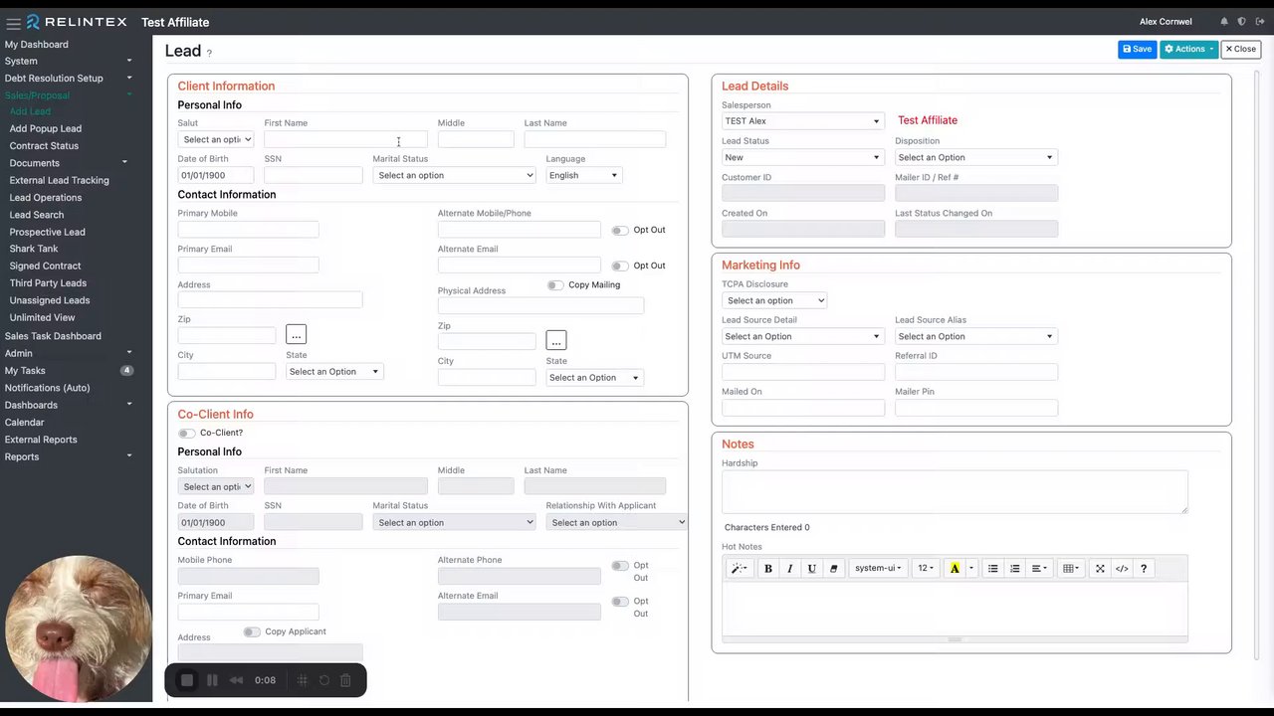Pause the screen recording

pos(212,680)
